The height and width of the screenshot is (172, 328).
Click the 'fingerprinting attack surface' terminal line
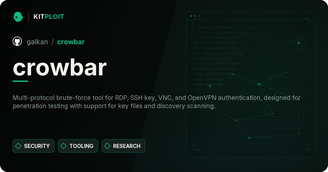(219, 32)
